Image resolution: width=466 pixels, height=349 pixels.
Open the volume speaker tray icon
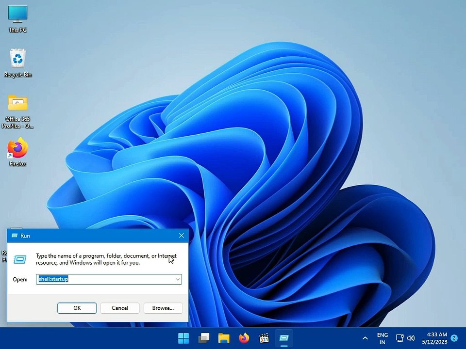411,338
